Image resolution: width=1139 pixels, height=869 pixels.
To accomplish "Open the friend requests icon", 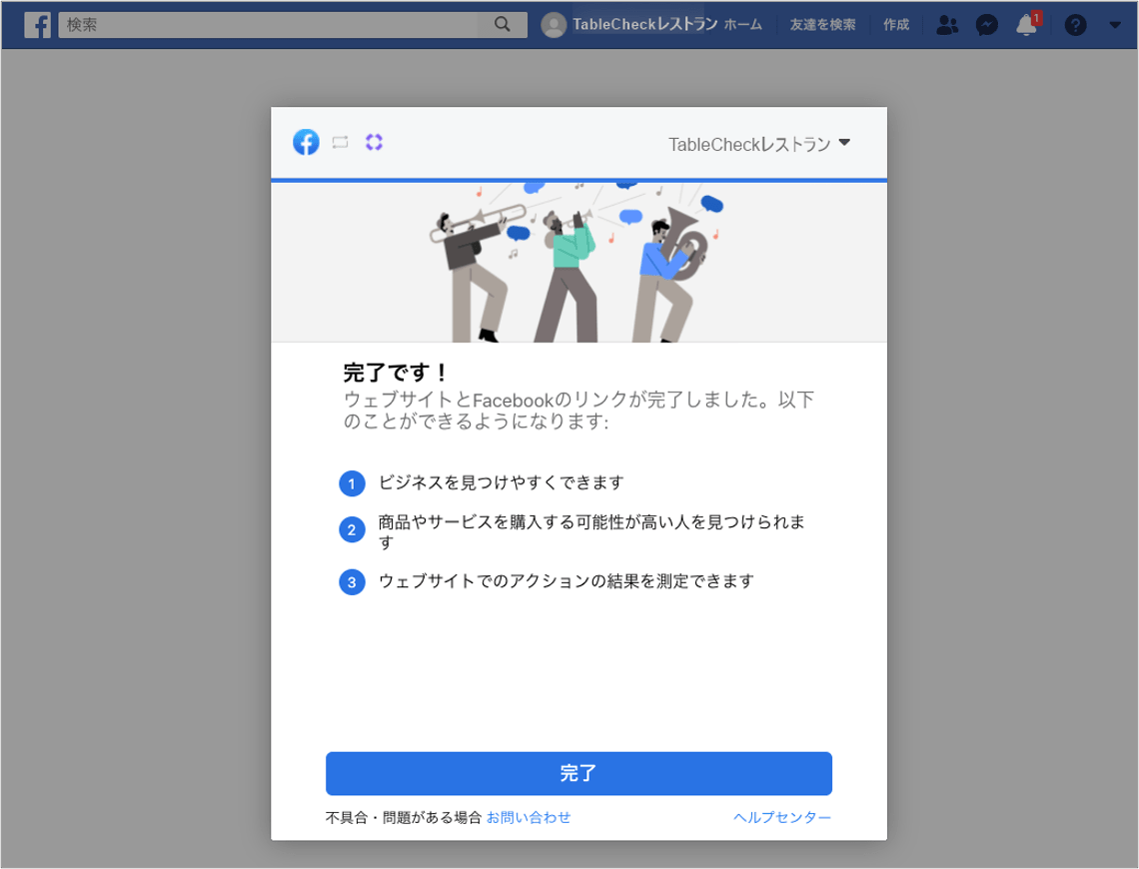I will tap(946, 25).
